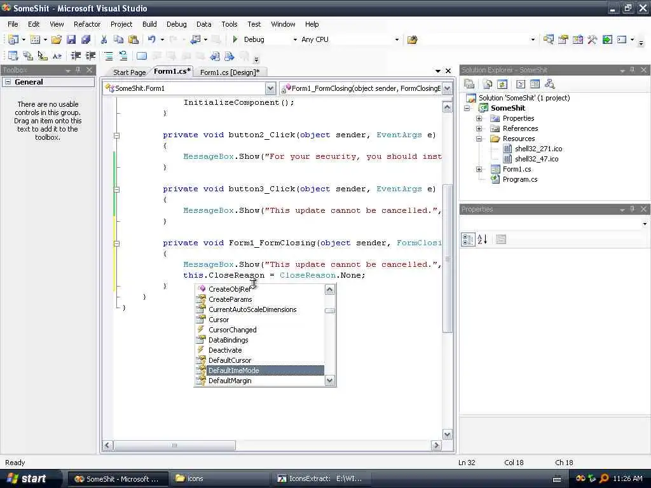Click the code editor horizontal scrollbar thumb
The height and width of the screenshot is (488, 651).
(x=174, y=445)
